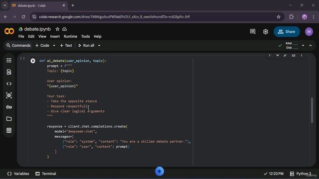
Task: Run the ai_debate code cell
Action: 33,61
